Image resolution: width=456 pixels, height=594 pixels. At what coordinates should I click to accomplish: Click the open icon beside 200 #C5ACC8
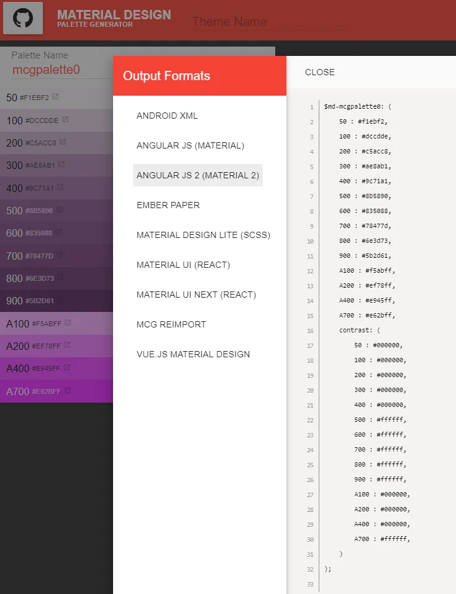tap(63, 142)
